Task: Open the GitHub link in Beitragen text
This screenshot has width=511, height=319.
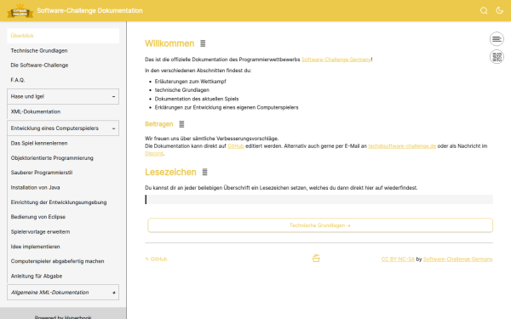Action: (x=236, y=146)
